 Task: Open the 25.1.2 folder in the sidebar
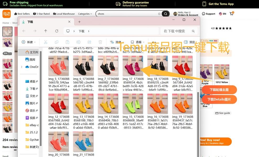point(31,132)
